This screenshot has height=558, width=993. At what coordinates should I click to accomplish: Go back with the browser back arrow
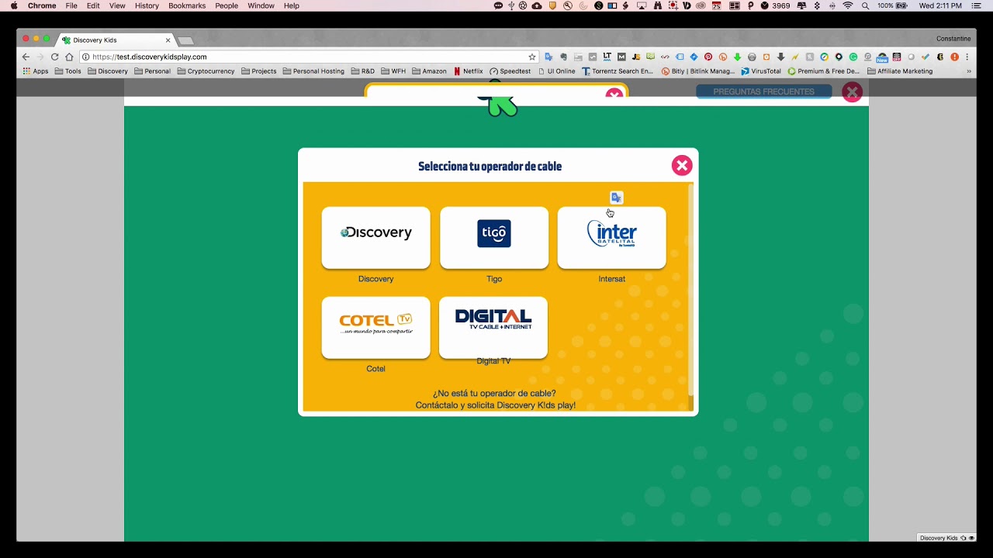click(x=26, y=57)
